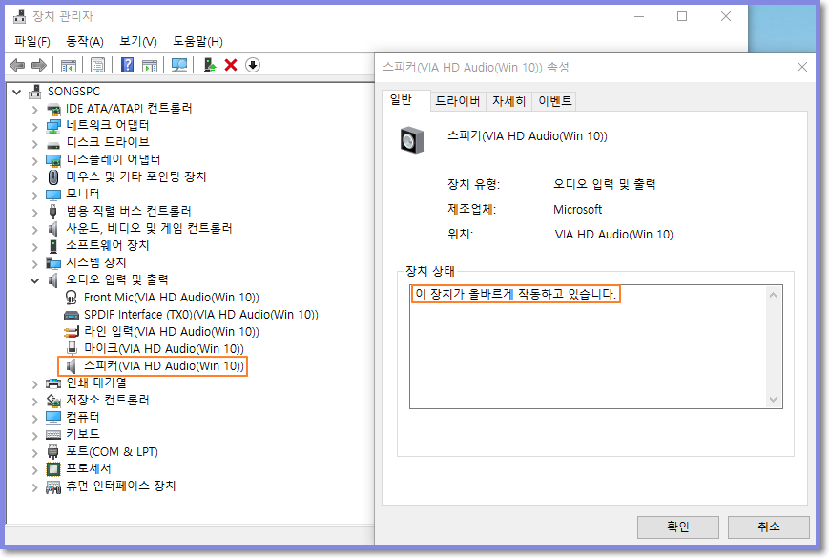Click the 마이크 device icon
Screen dimensions: 829x558
pos(72,349)
